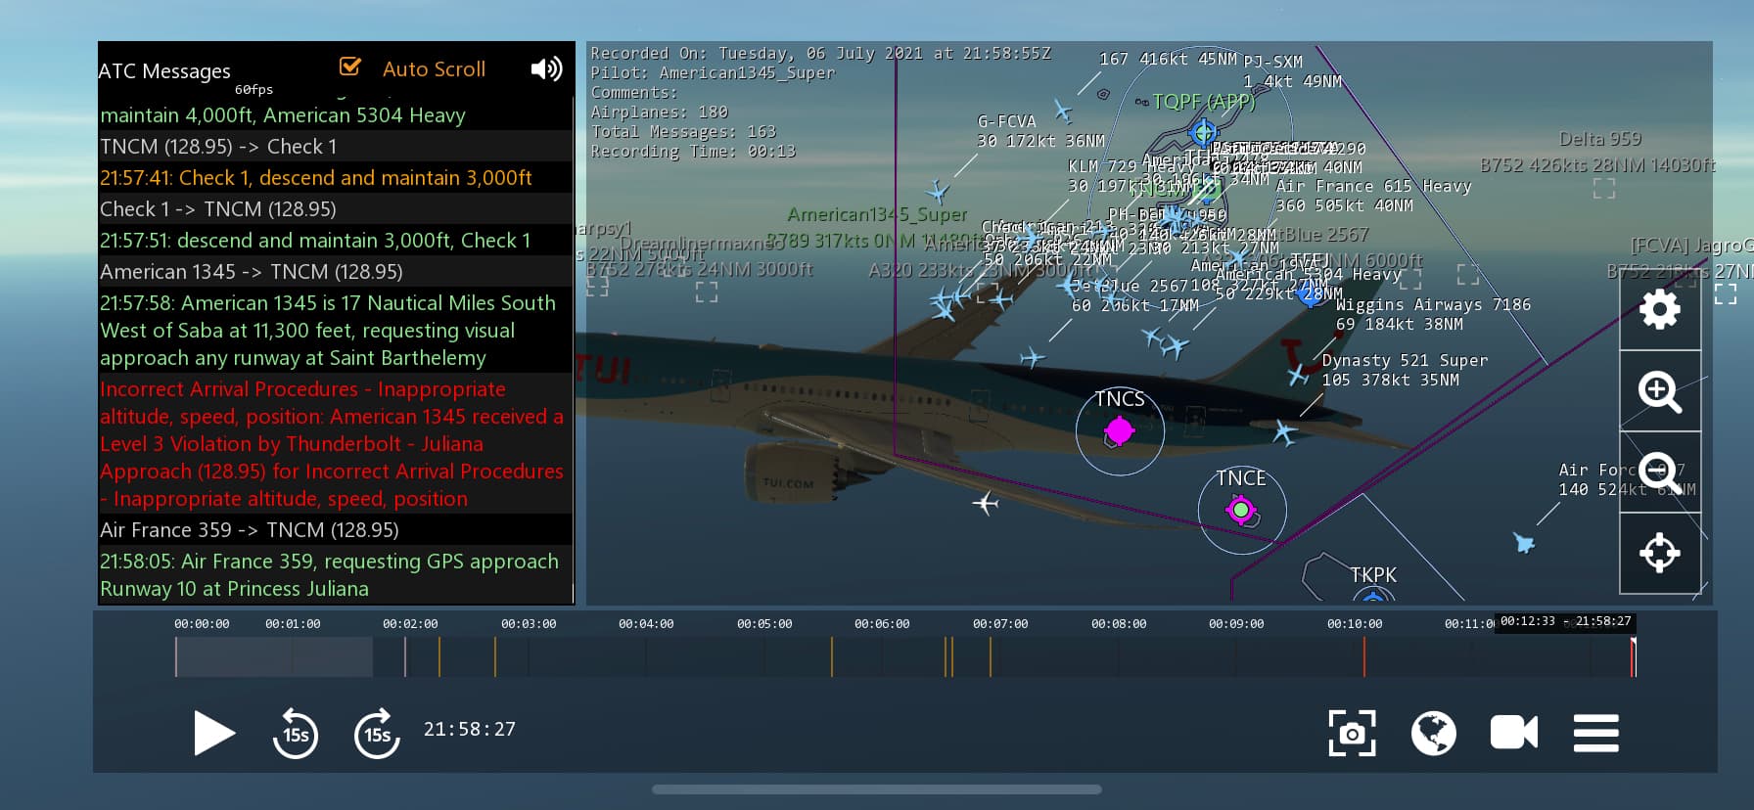Select the TNCS airport marker

pyautogui.click(x=1119, y=429)
